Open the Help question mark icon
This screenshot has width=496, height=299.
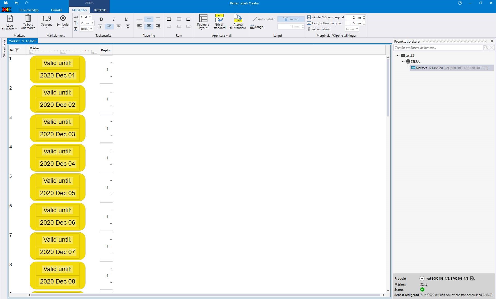point(460,3)
